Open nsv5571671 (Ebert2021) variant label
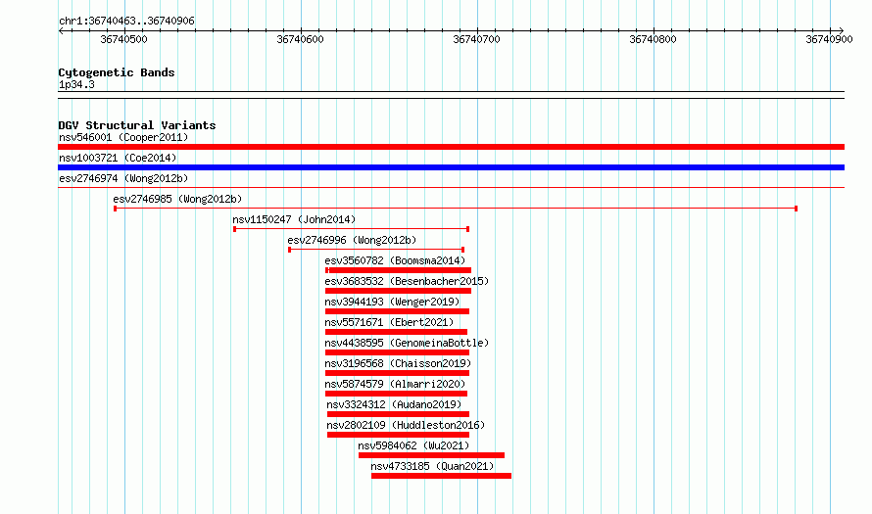This screenshot has width=872, height=514. [389, 322]
